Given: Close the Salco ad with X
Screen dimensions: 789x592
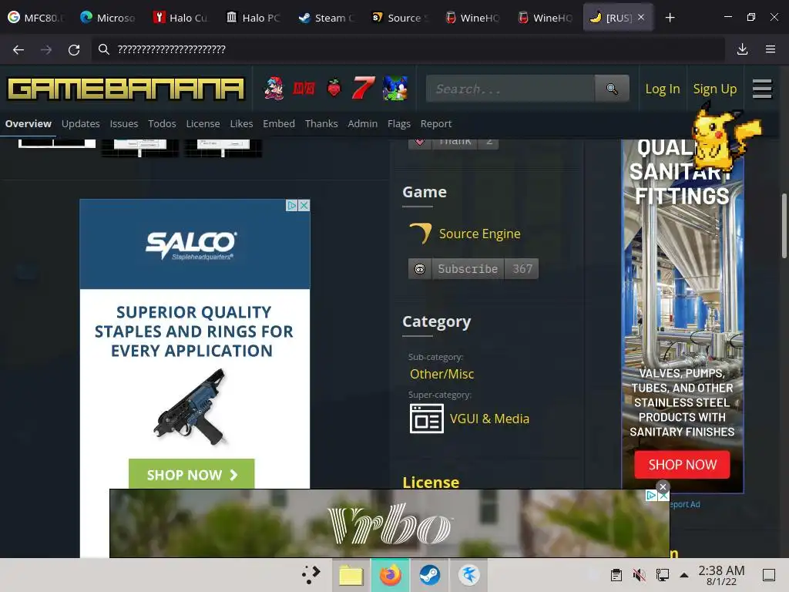Looking at the screenshot, I should 304,205.
